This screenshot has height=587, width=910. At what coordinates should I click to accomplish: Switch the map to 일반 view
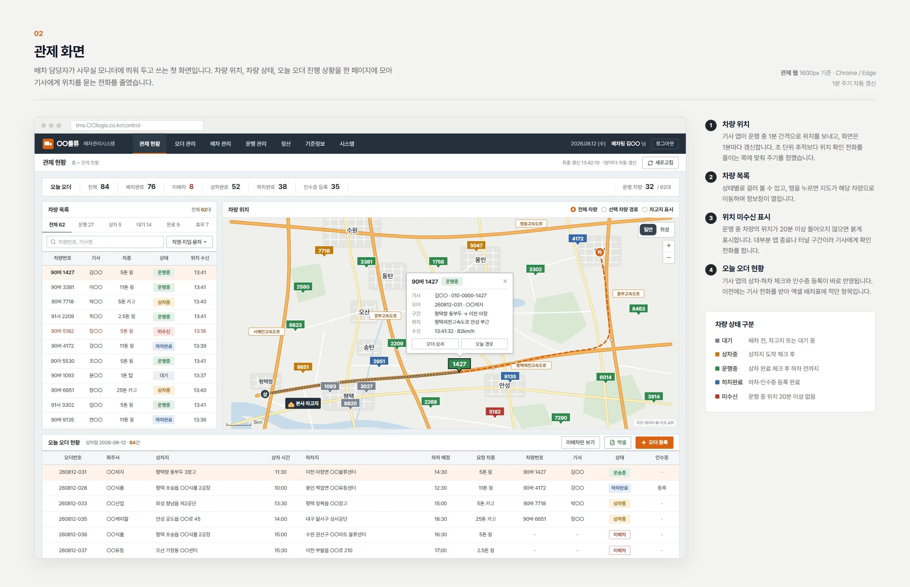click(648, 229)
